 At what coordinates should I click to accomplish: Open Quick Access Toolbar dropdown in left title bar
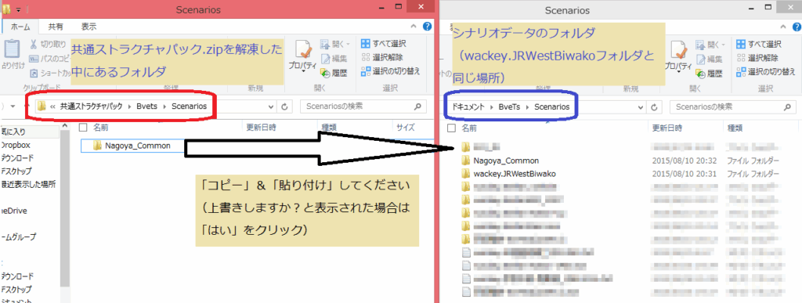click(19, 9)
